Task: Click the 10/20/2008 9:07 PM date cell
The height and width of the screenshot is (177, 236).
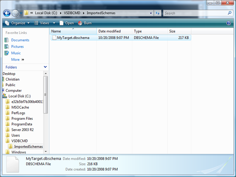Action: click(x=114, y=38)
